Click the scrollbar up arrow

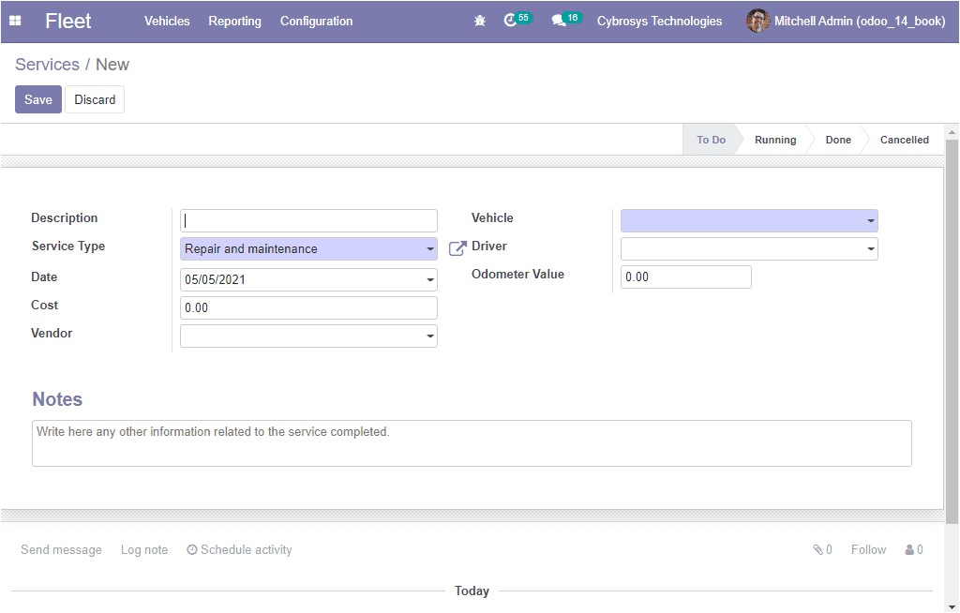point(952,131)
